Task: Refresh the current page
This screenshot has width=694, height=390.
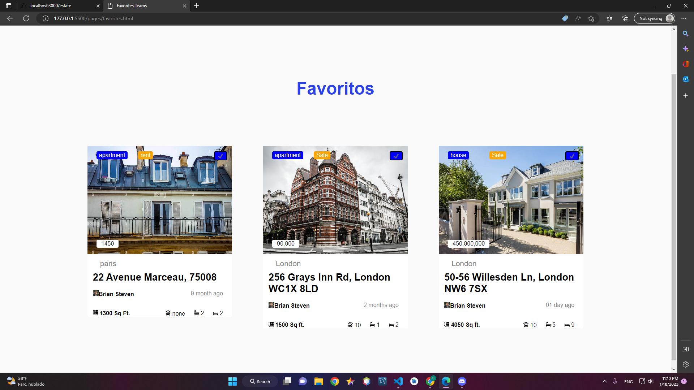Action: tap(26, 18)
